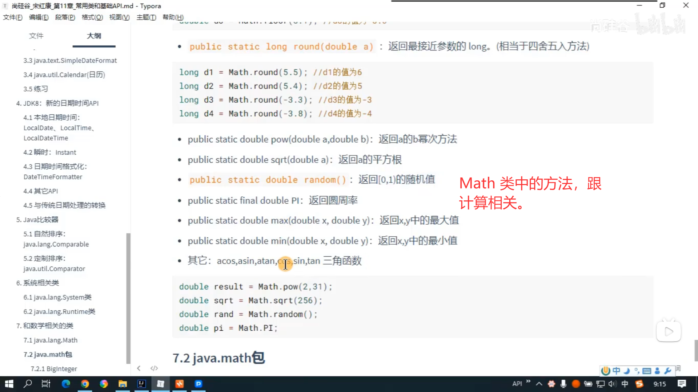Open the 主题(T) menu

tap(146, 17)
